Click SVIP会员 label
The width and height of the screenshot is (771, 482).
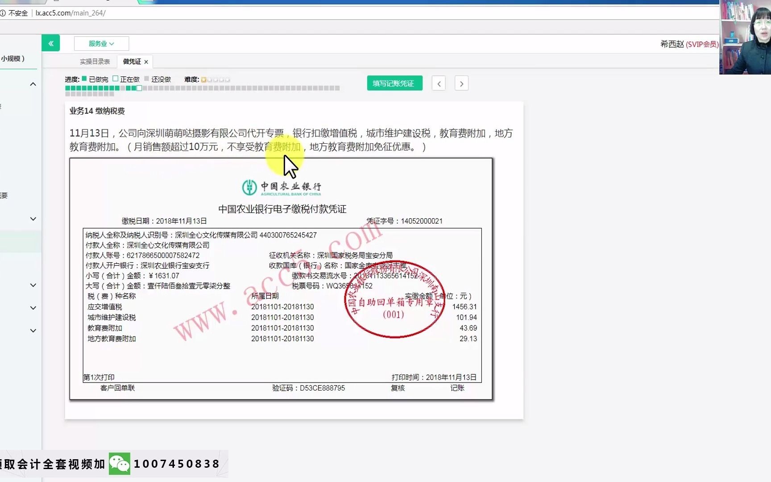click(702, 44)
